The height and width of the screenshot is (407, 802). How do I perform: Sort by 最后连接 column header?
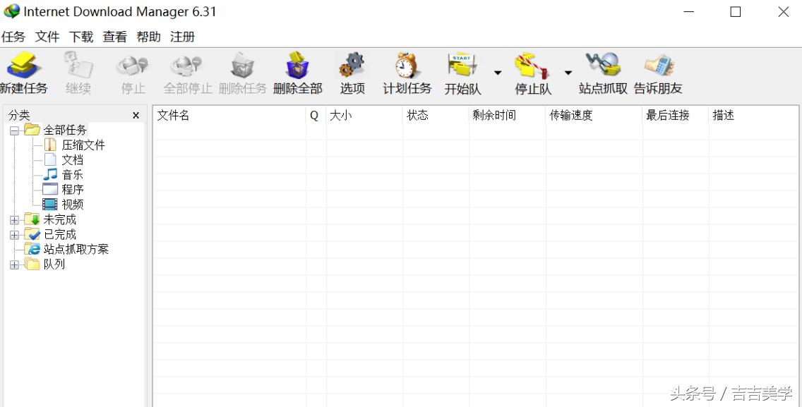tap(676, 116)
